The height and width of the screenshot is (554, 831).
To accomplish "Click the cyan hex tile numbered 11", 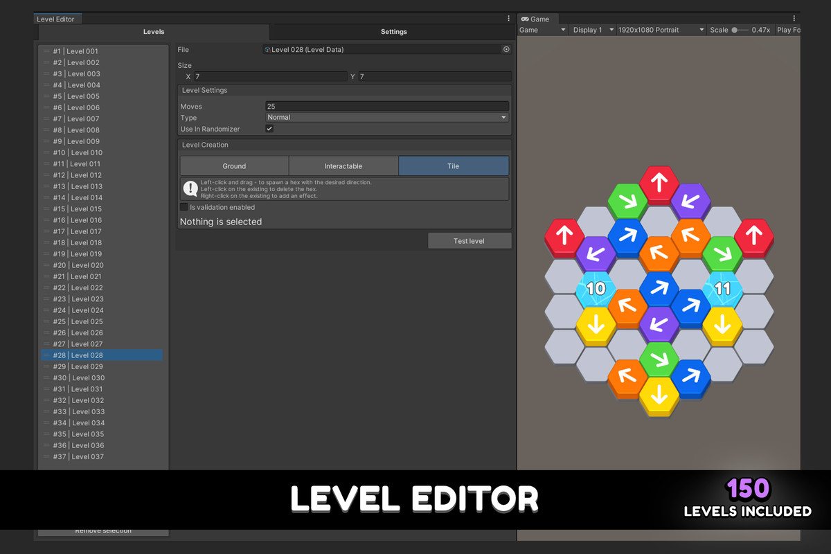I will pyautogui.click(x=722, y=288).
